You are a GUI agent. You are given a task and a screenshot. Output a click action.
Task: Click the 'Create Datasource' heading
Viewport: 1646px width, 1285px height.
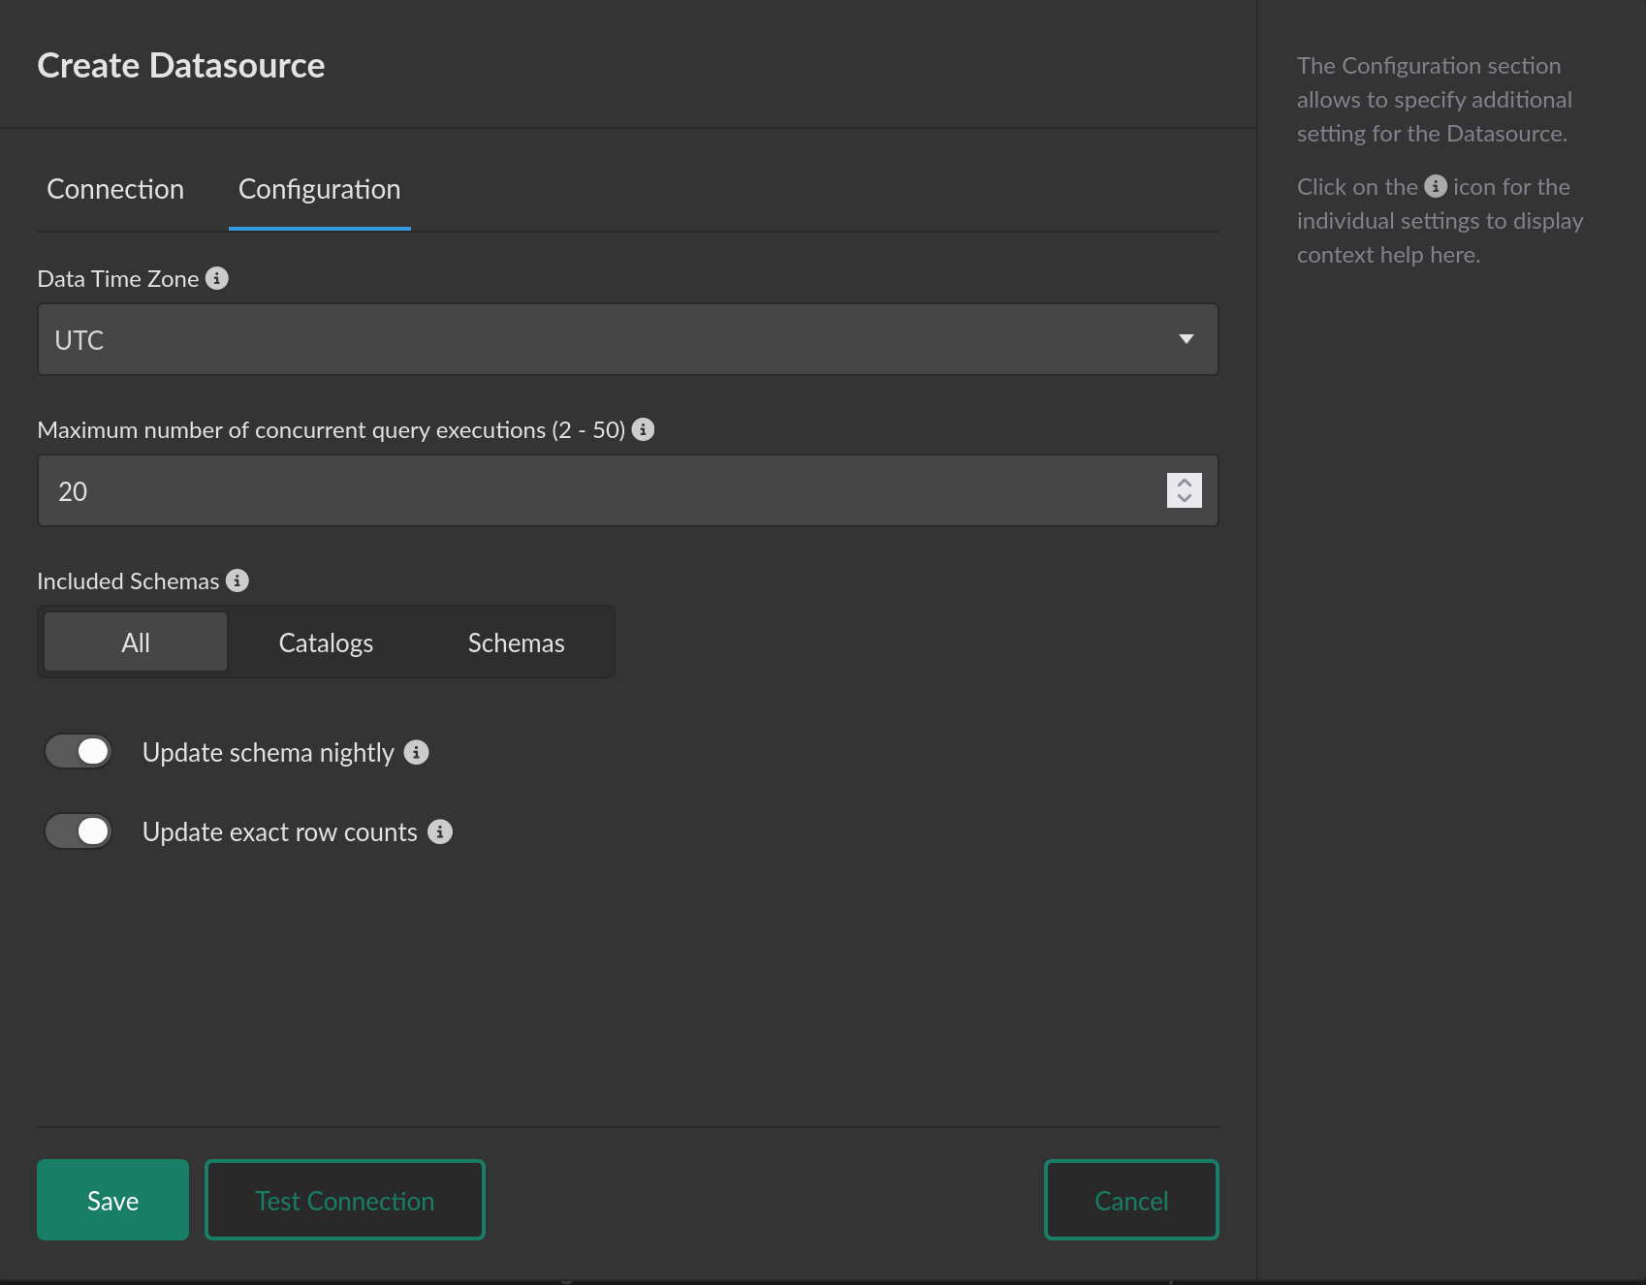pyautogui.click(x=181, y=65)
